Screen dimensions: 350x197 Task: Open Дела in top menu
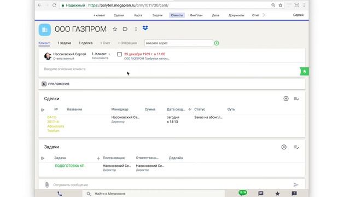[215, 15]
